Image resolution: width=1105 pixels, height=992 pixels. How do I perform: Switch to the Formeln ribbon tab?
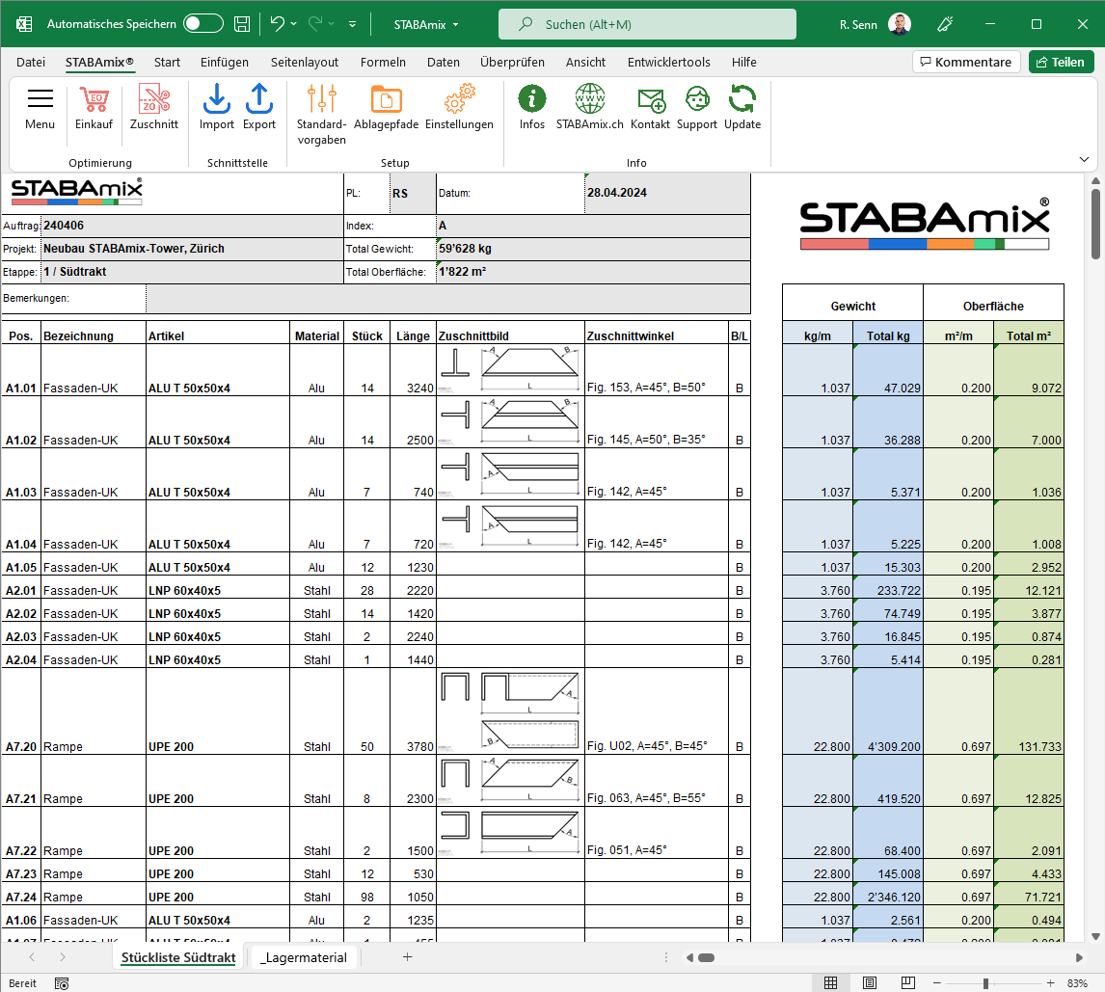click(383, 62)
